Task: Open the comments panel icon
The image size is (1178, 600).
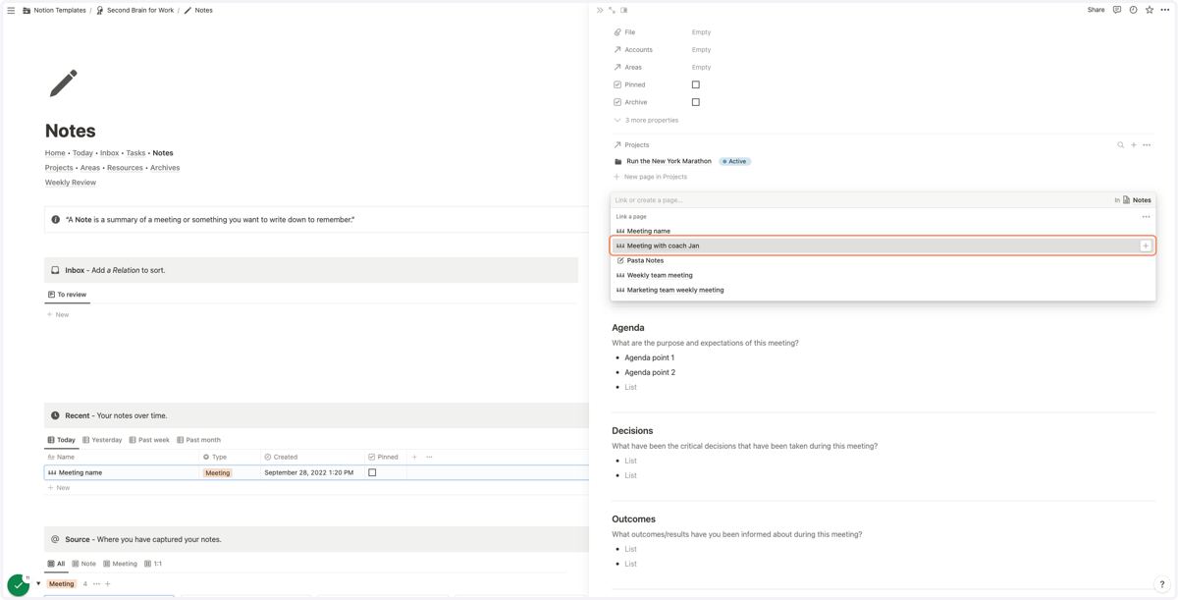Action: tap(1117, 10)
